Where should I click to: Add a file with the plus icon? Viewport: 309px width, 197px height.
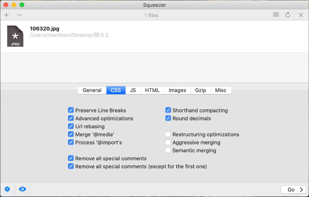[6, 15]
